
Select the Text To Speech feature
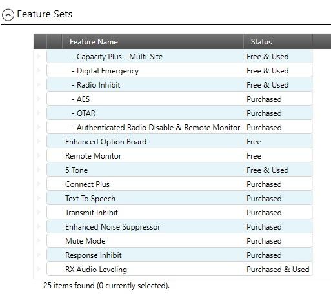[x=179, y=199]
